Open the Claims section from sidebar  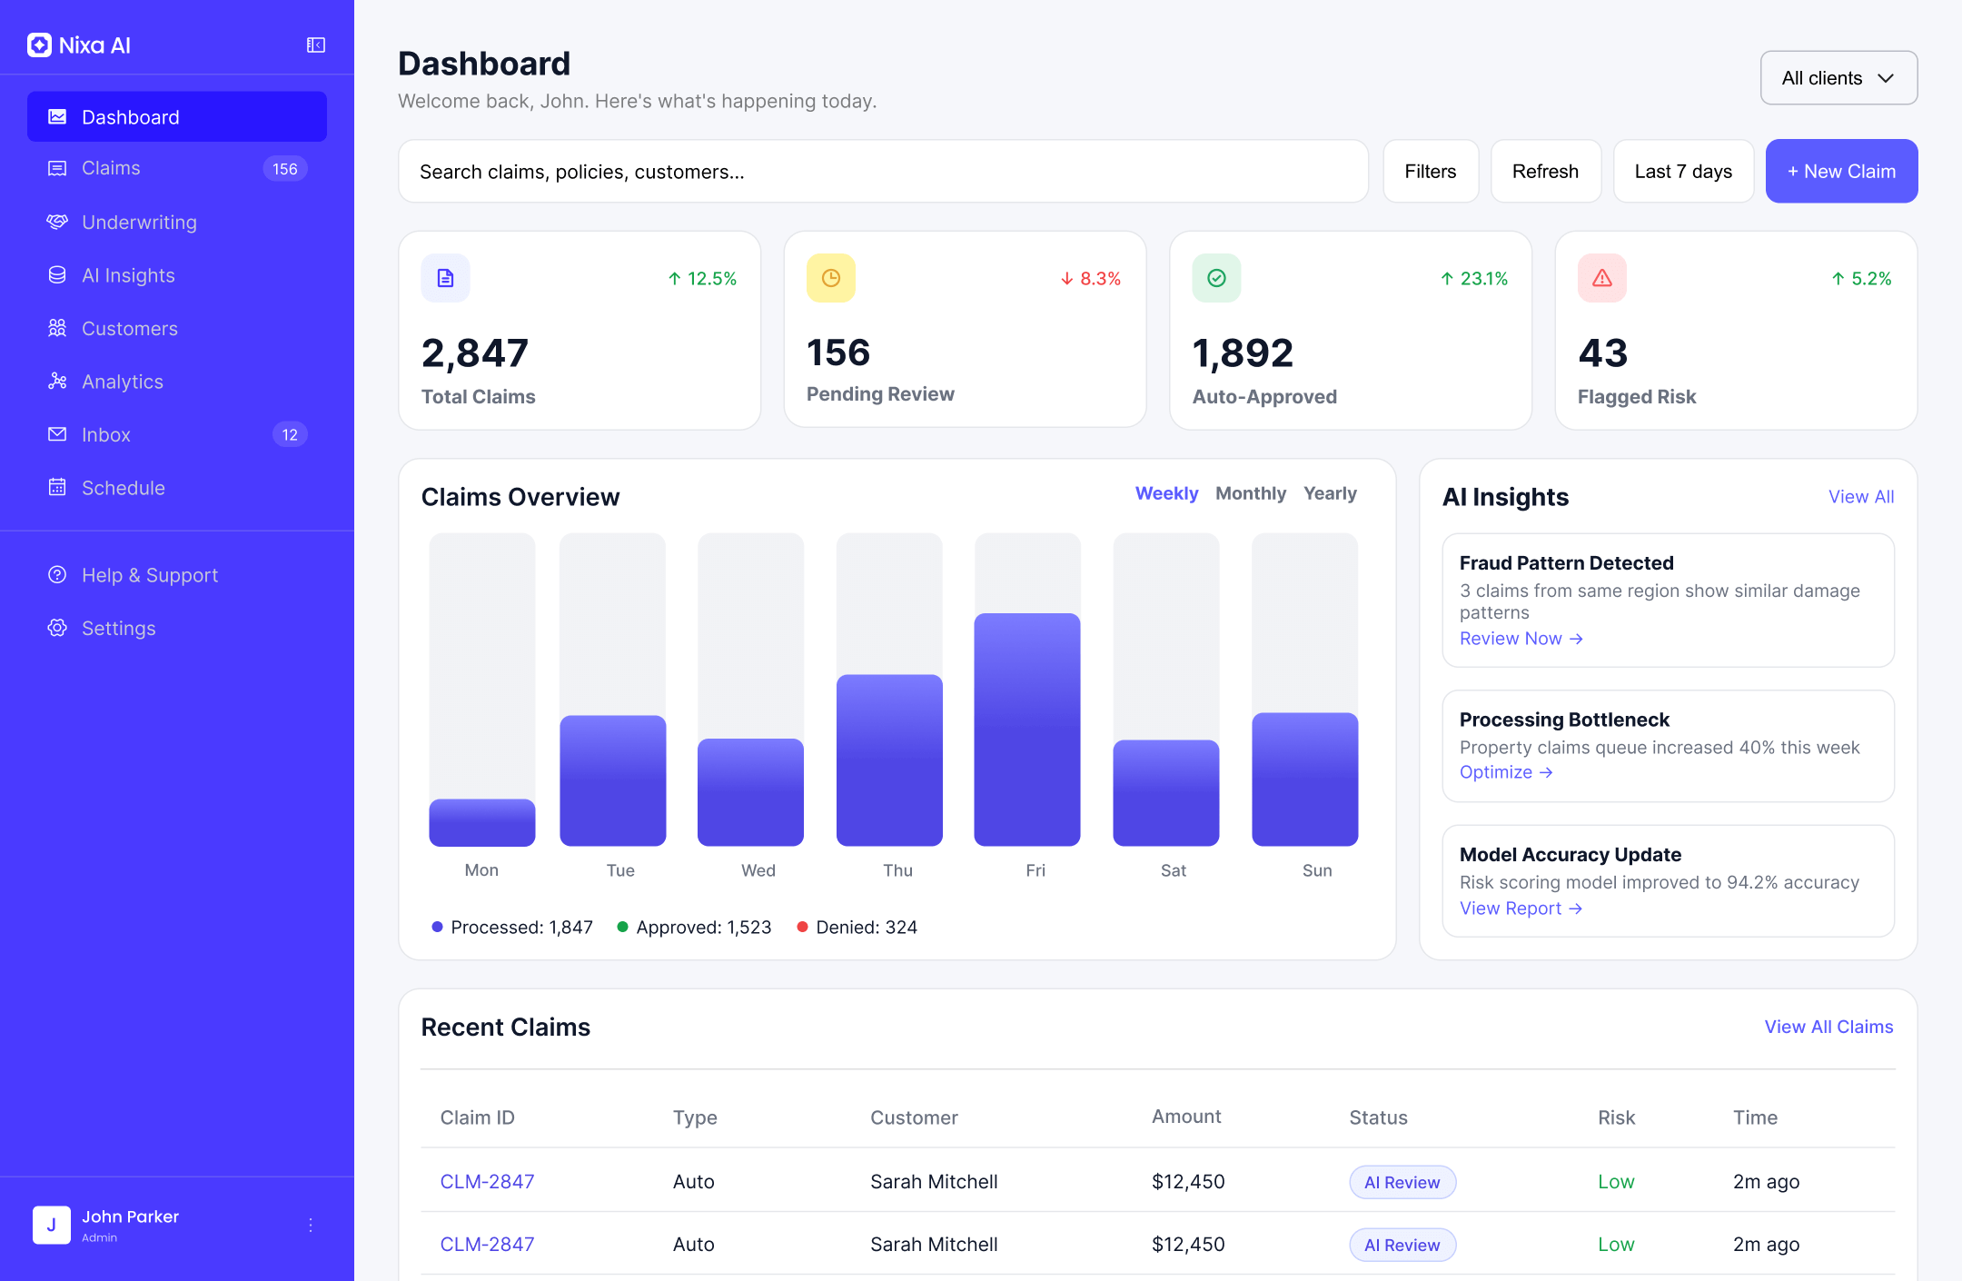(111, 168)
